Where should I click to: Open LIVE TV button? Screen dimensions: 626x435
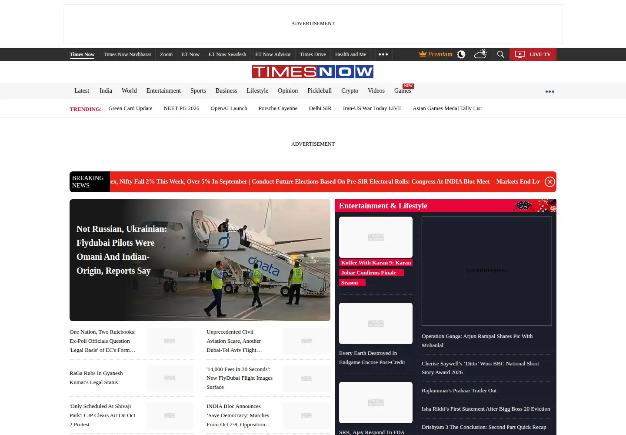(x=533, y=54)
